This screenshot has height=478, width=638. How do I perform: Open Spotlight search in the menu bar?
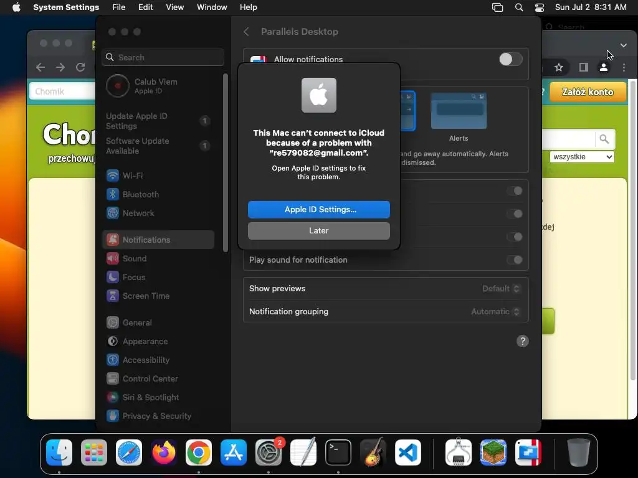(x=519, y=7)
